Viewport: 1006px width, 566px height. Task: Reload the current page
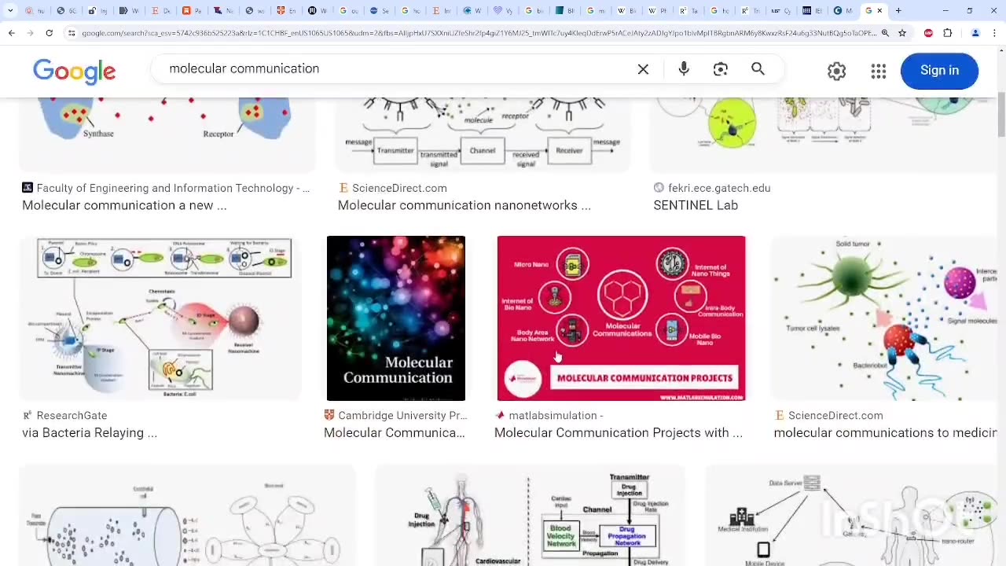coord(49,33)
